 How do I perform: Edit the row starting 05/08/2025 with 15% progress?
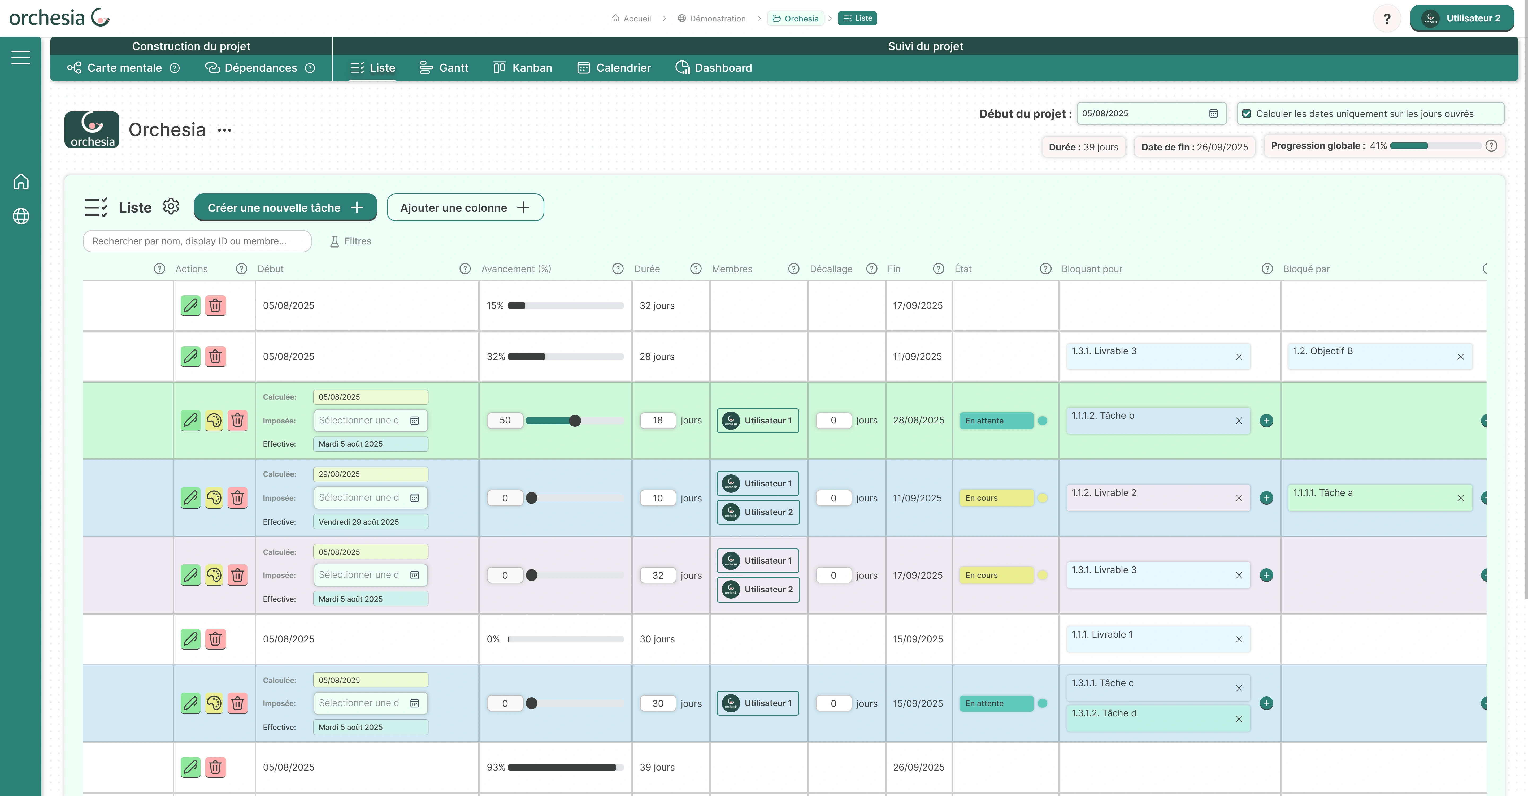tap(190, 305)
